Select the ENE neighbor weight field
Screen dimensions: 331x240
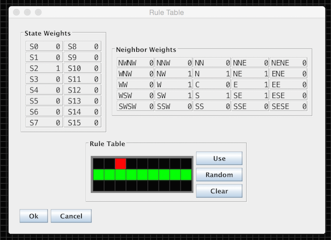point(289,74)
